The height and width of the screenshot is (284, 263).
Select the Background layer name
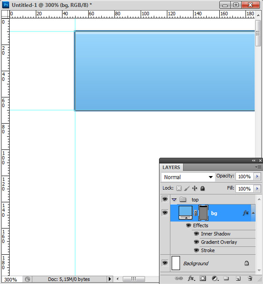tap(196, 263)
